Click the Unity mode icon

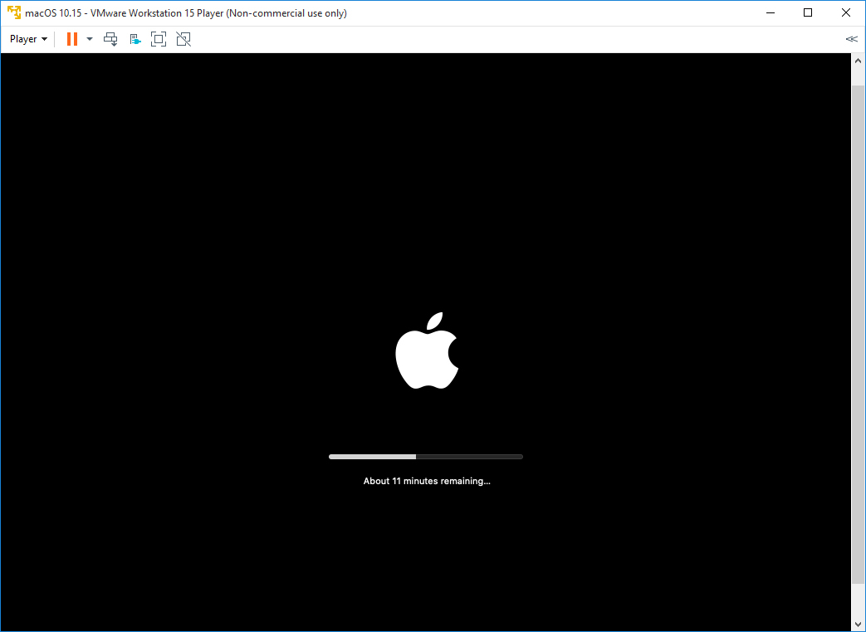tap(183, 38)
